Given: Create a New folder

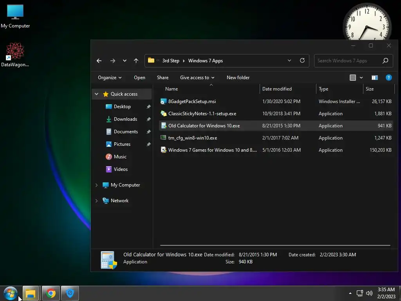Looking at the screenshot, I should [238, 78].
